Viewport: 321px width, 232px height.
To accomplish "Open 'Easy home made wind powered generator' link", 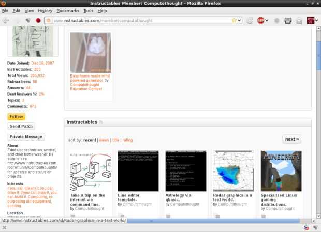I will [90, 78].
